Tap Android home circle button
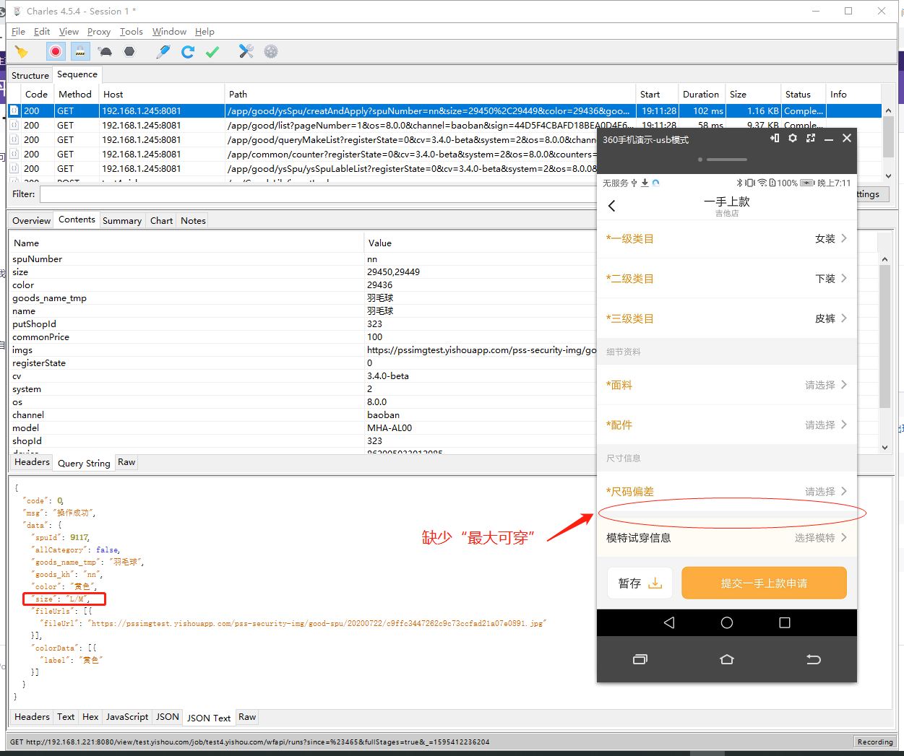904x756 pixels. click(x=727, y=622)
